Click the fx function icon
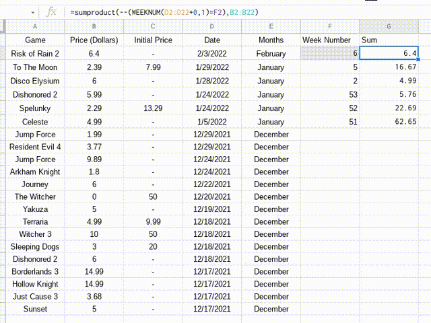Viewport: 431px width, 323px height. pos(51,12)
